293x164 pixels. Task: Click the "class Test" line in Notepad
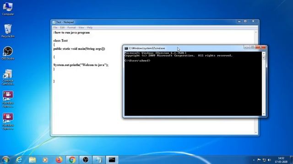click(60, 41)
